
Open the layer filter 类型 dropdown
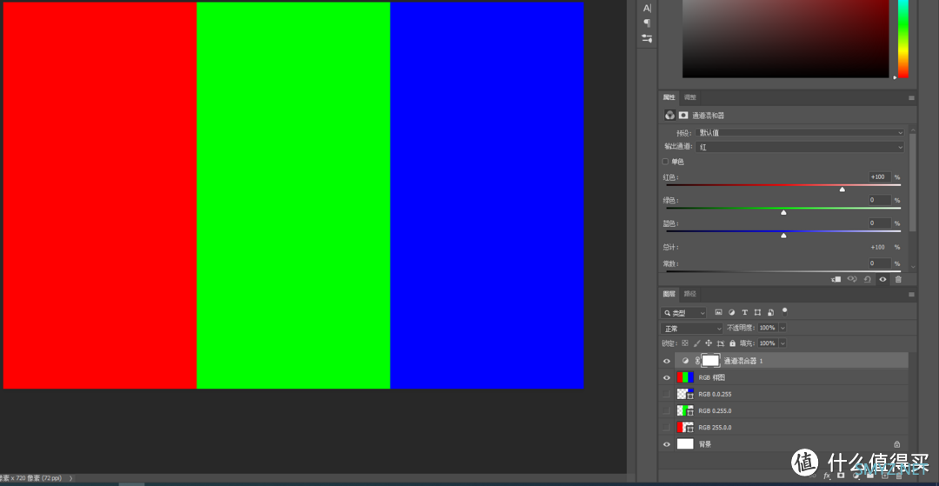pos(684,313)
